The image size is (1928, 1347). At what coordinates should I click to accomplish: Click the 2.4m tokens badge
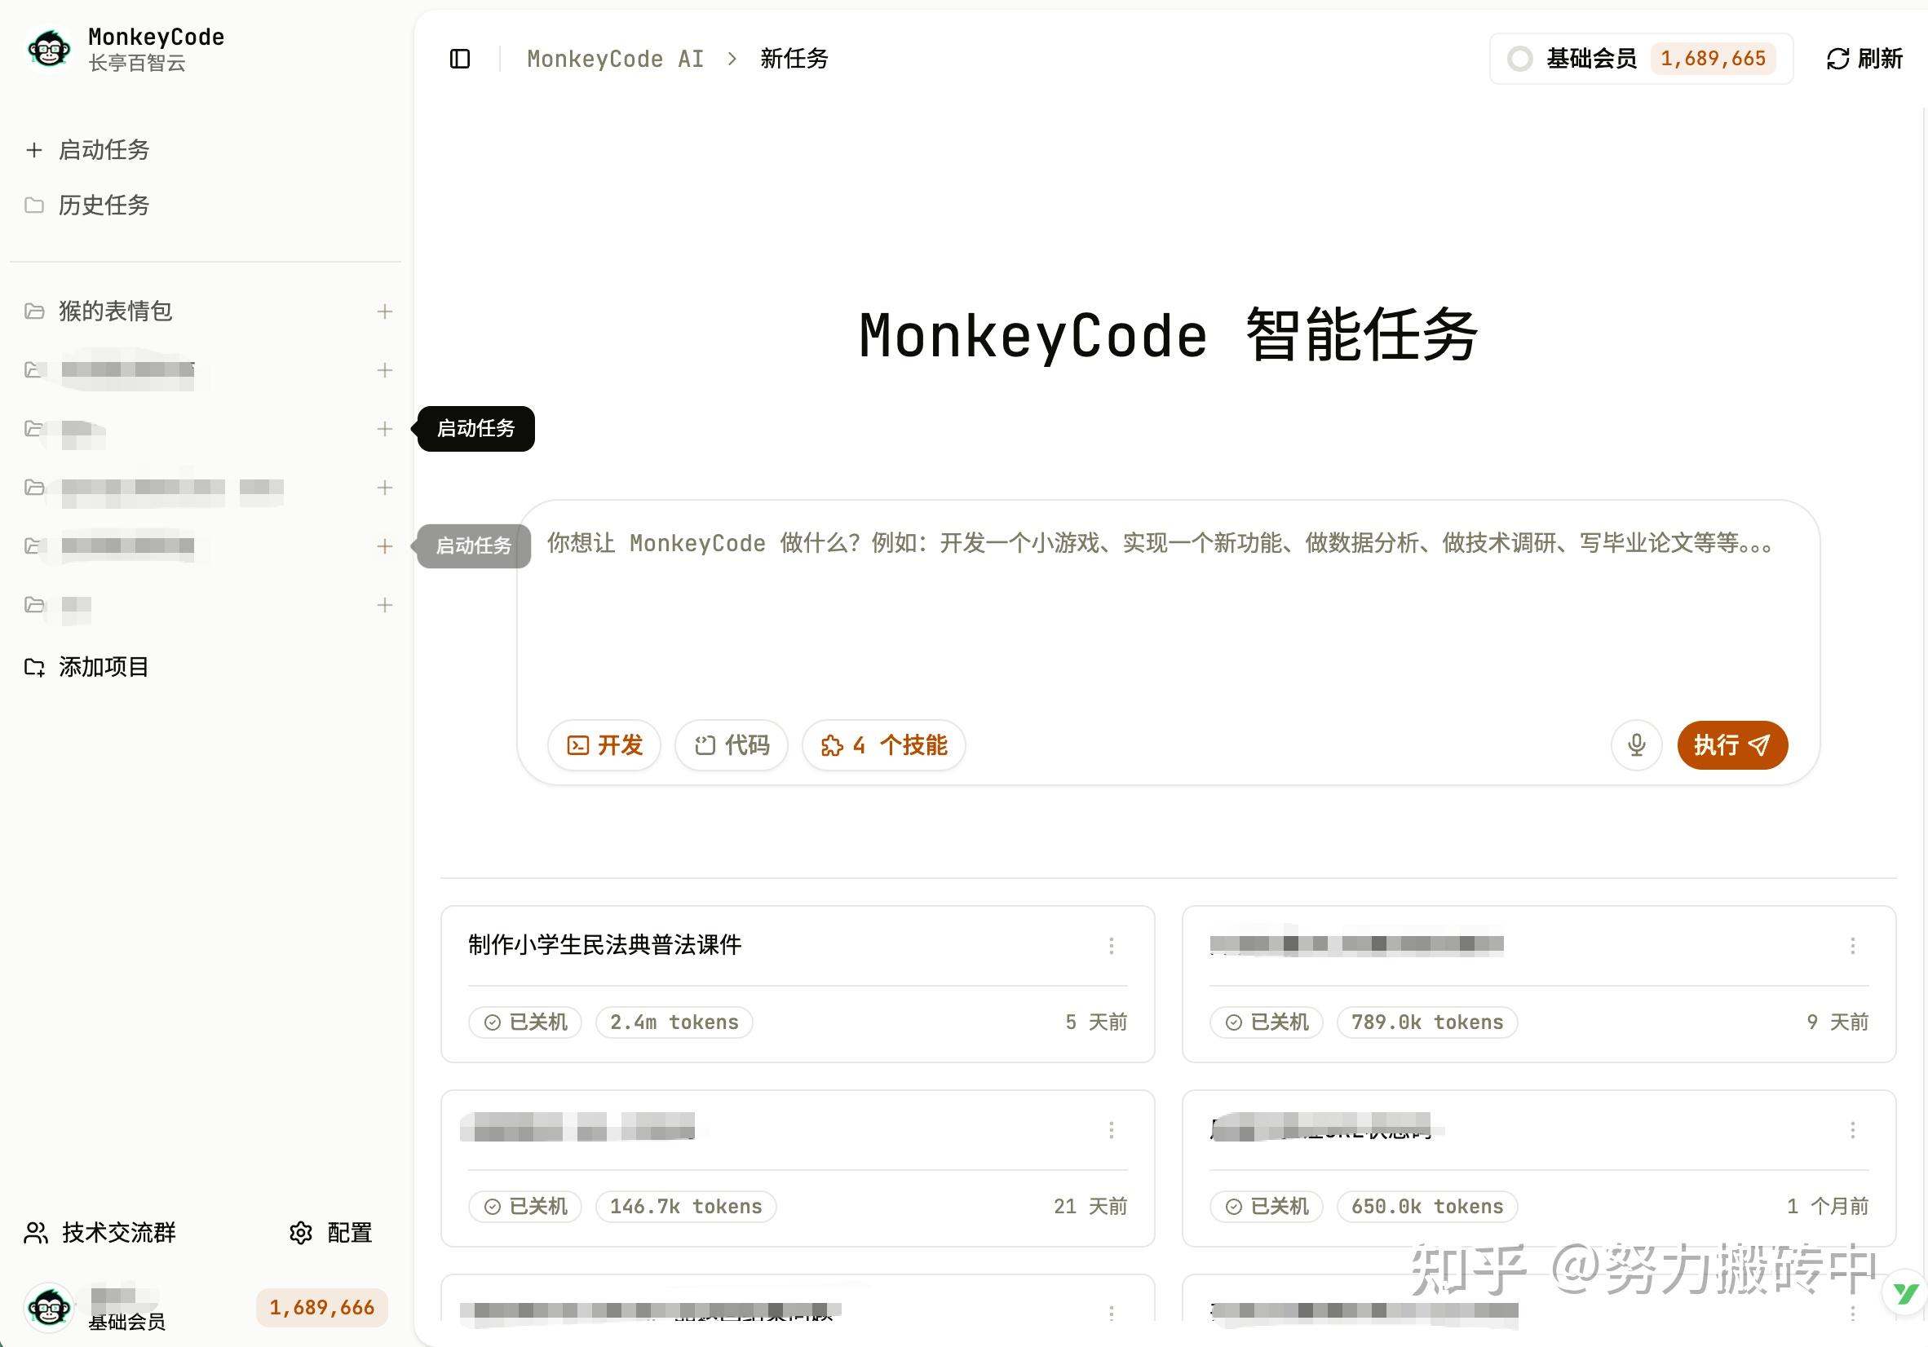pyautogui.click(x=674, y=1022)
